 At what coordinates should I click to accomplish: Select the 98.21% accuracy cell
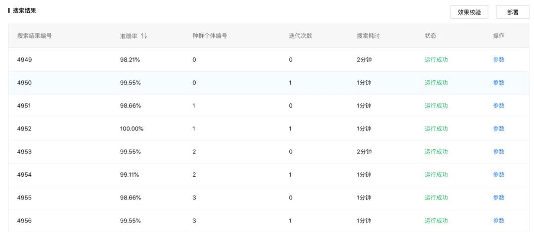pyautogui.click(x=130, y=60)
